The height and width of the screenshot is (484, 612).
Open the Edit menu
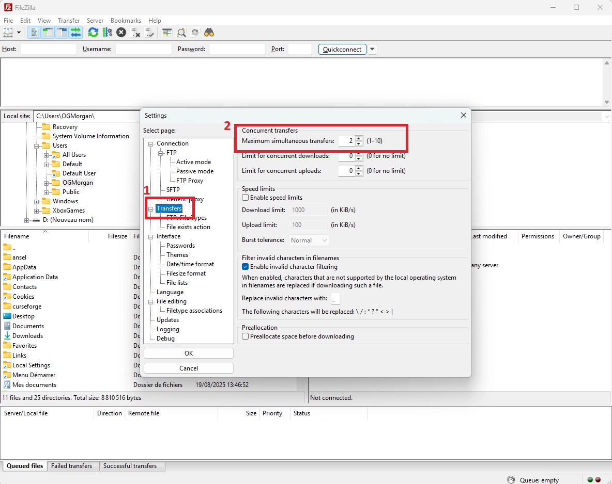(25, 20)
